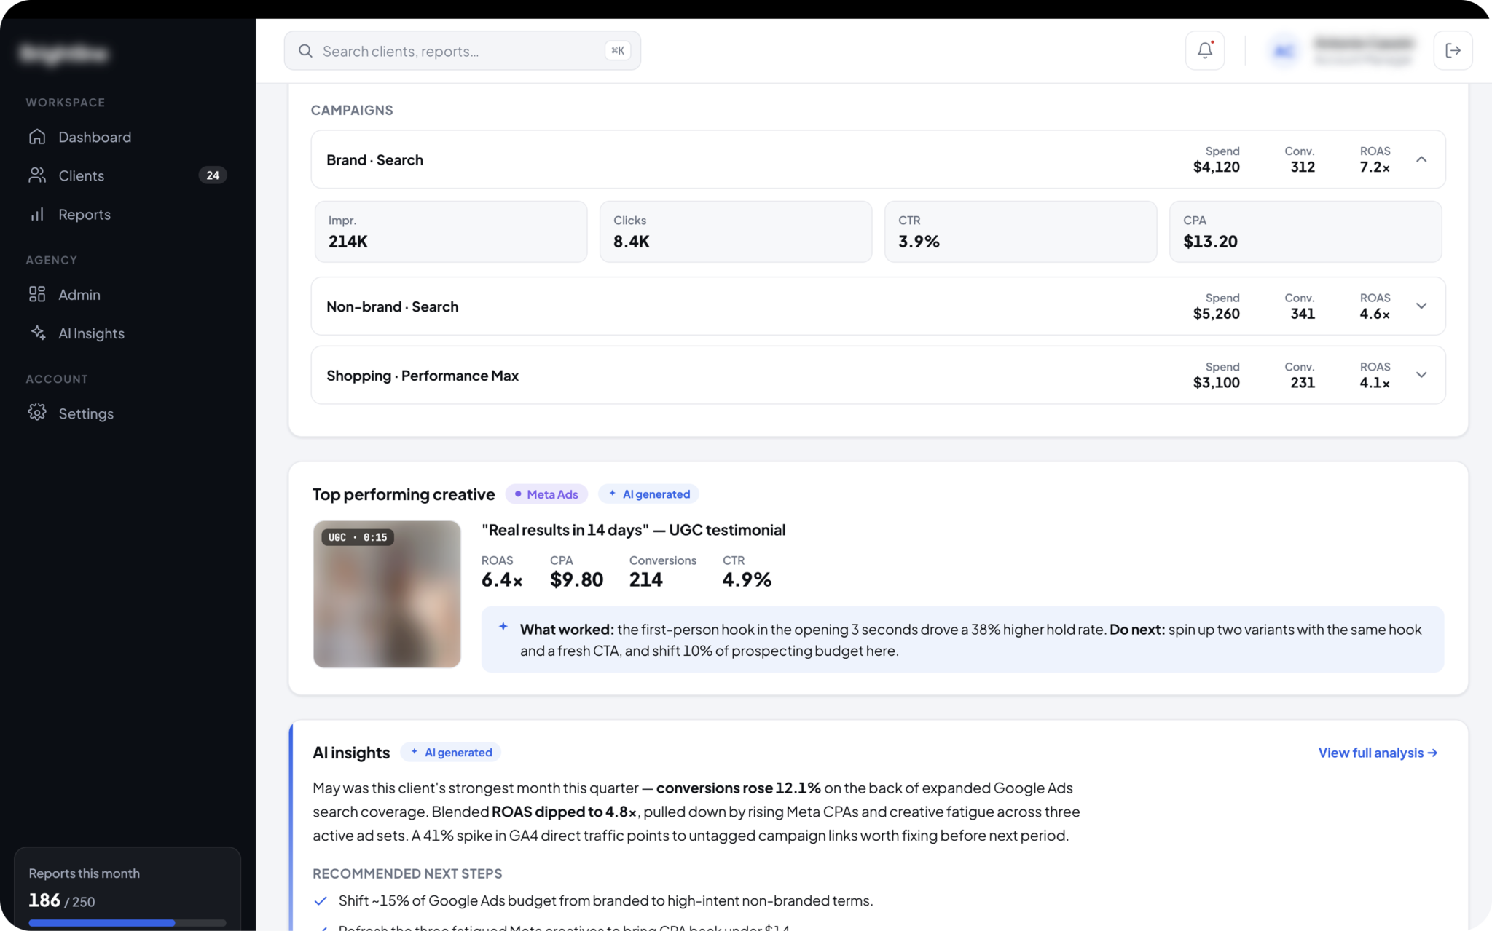Select Admin in the sidebar
This screenshot has height=931, width=1492.
[127, 294]
